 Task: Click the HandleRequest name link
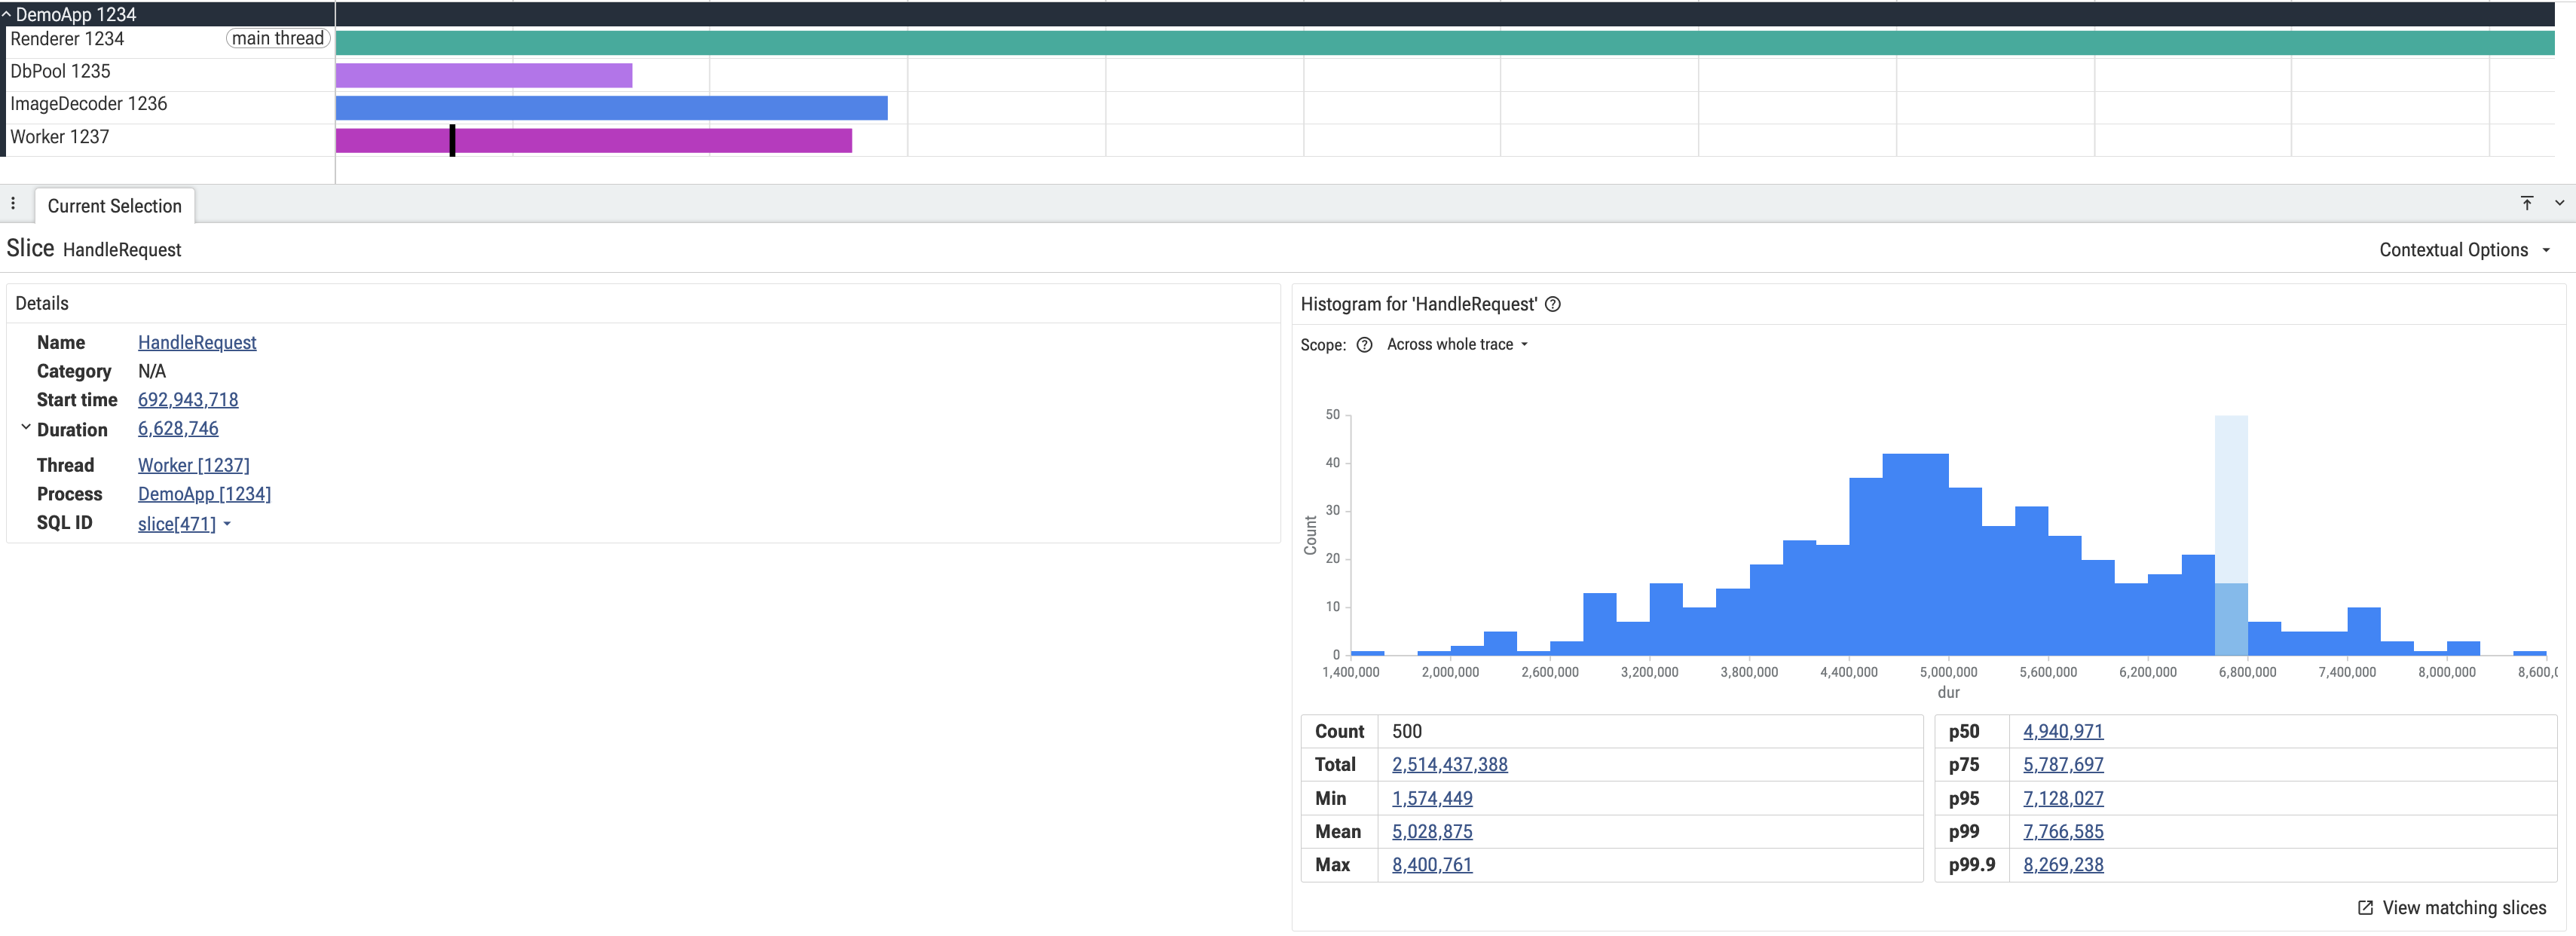(x=197, y=343)
